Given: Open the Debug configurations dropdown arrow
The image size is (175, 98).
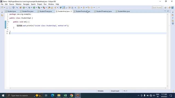Looking at the screenshot, I should click(x=31, y=8).
